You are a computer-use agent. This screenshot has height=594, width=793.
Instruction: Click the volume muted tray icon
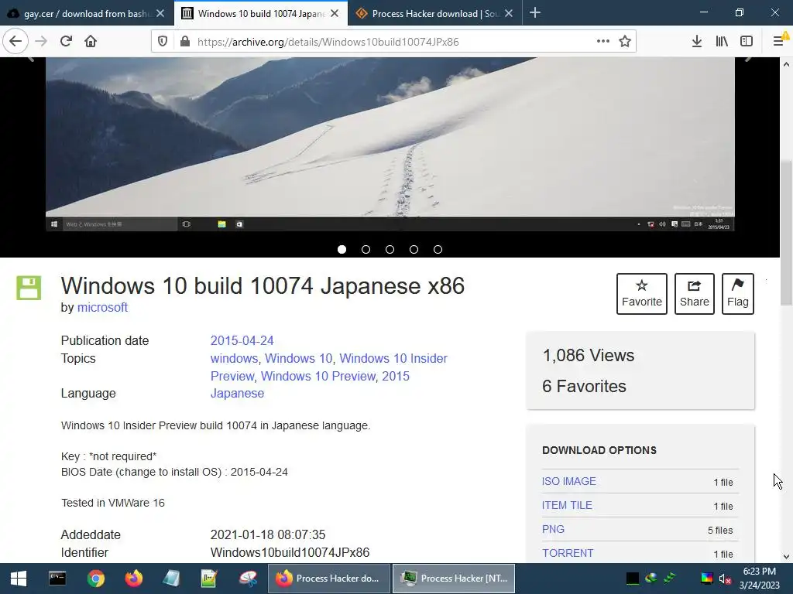coord(725,579)
